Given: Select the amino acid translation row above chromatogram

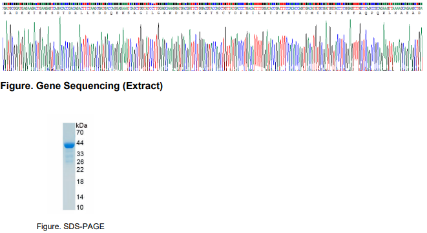Looking at the screenshot, I should 213,13.
